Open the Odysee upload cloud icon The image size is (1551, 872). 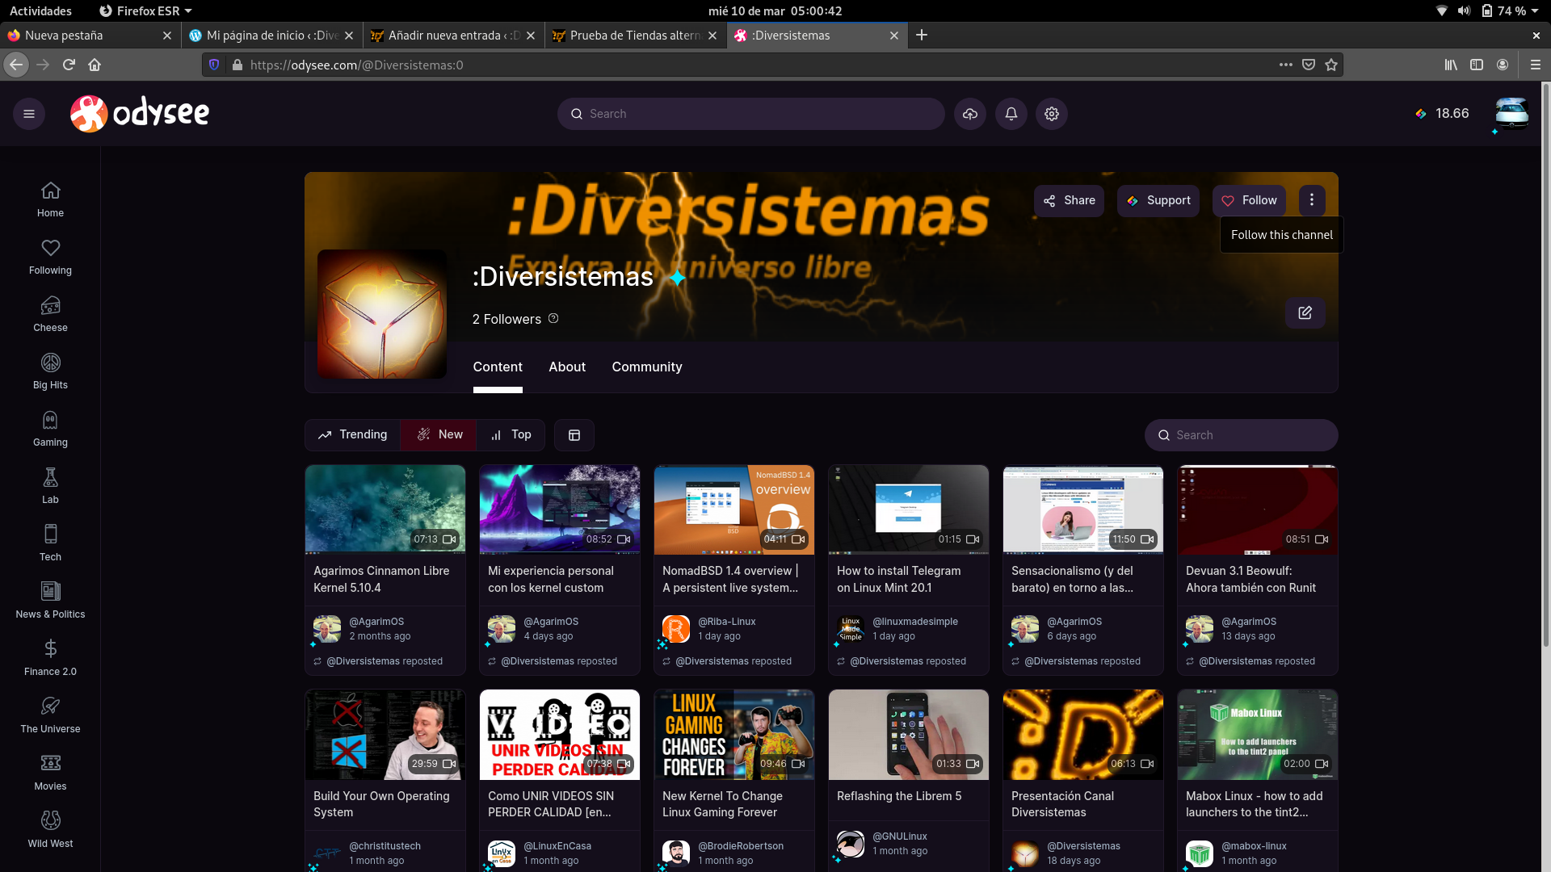point(970,114)
